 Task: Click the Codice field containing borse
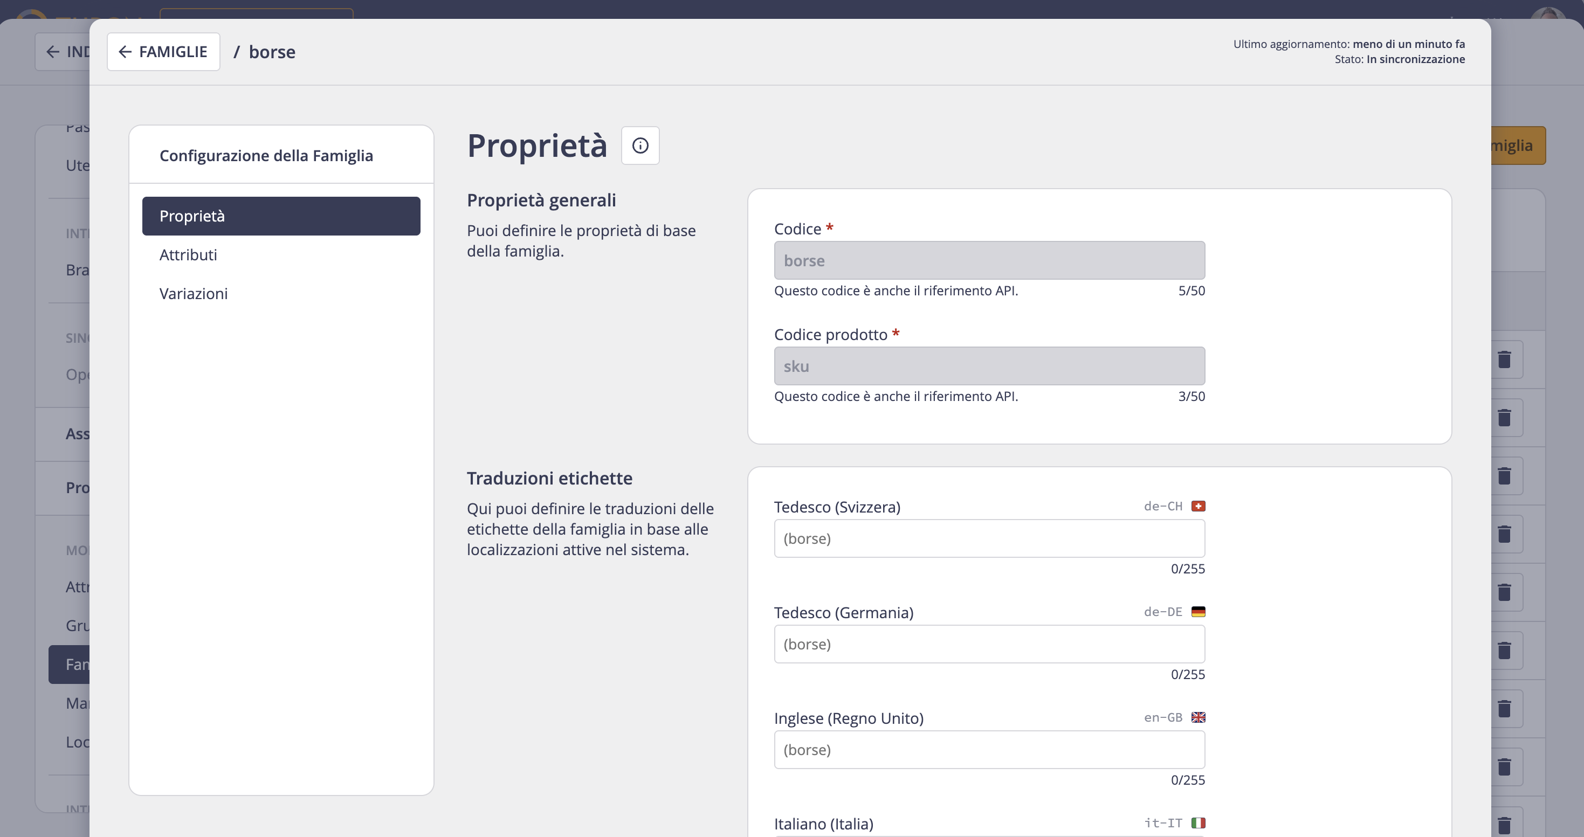pos(989,260)
